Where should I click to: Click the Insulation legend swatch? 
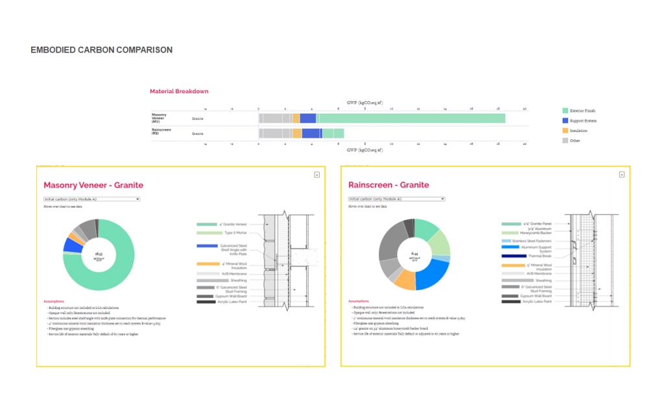tap(565, 130)
